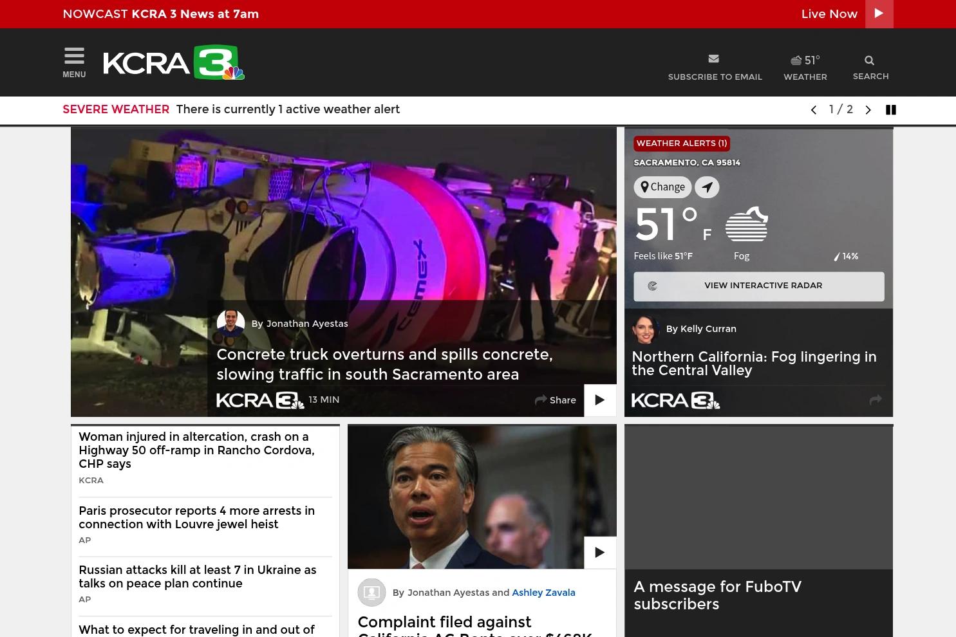Open concrete truck overturns headline
The height and width of the screenshot is (637, 956).
[x=384, y=364]
